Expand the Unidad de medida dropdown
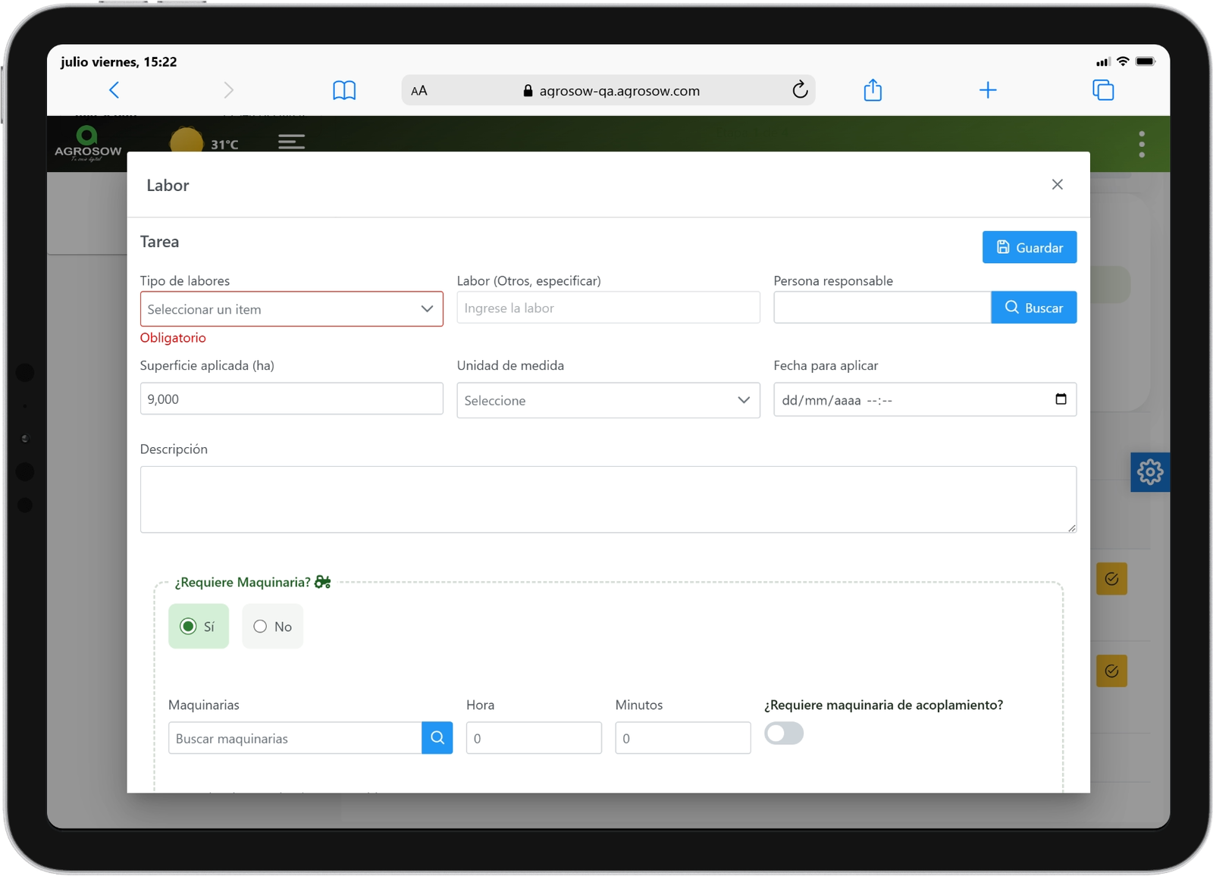 (608, 400)
